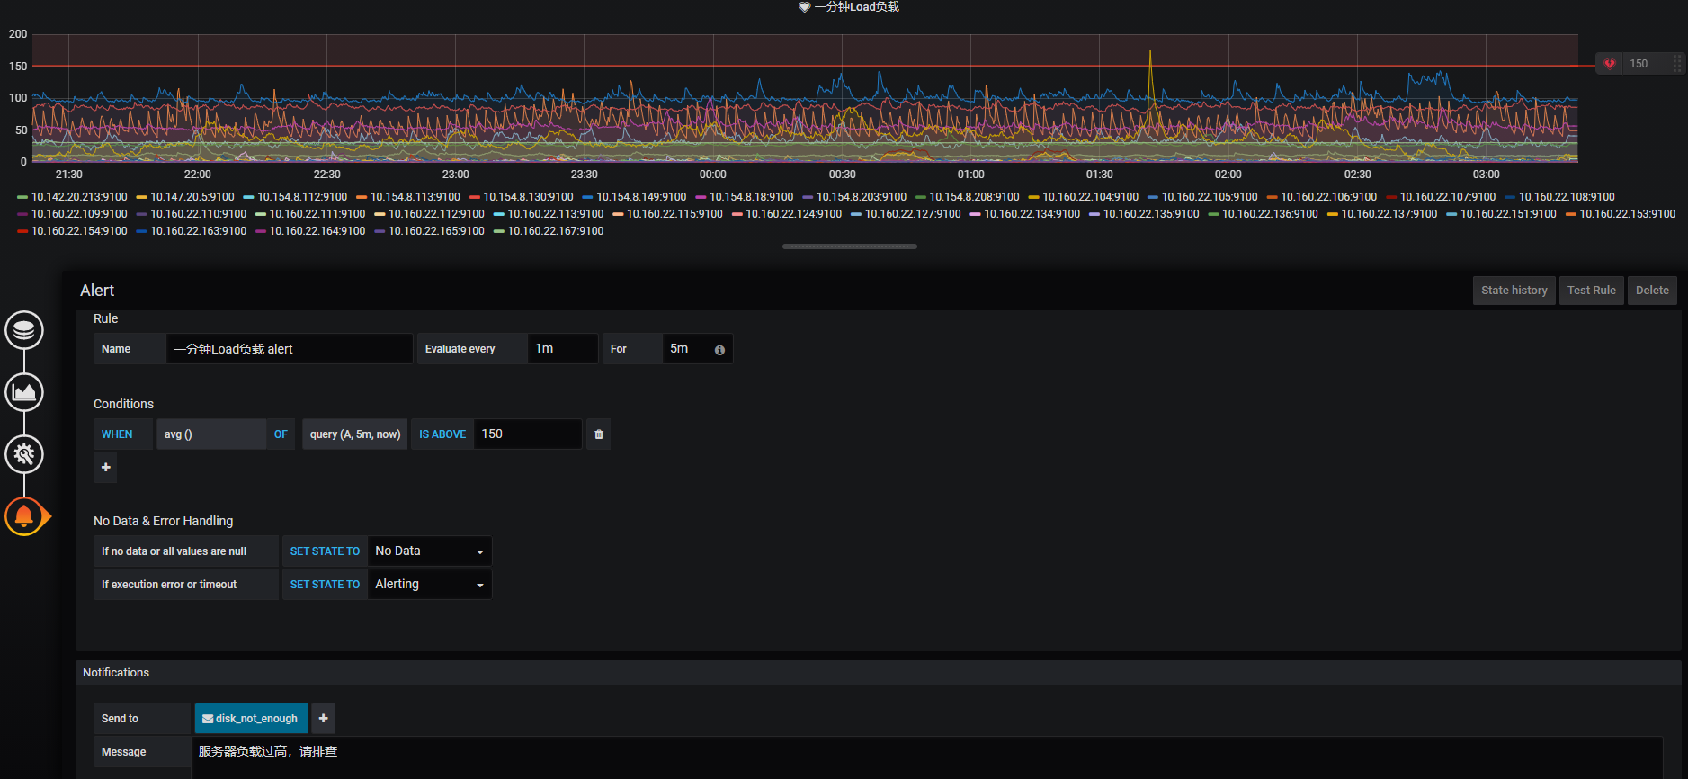
Task: Select legend entry 10.160.22.163:9100
Action: click(x=199, y=231)
